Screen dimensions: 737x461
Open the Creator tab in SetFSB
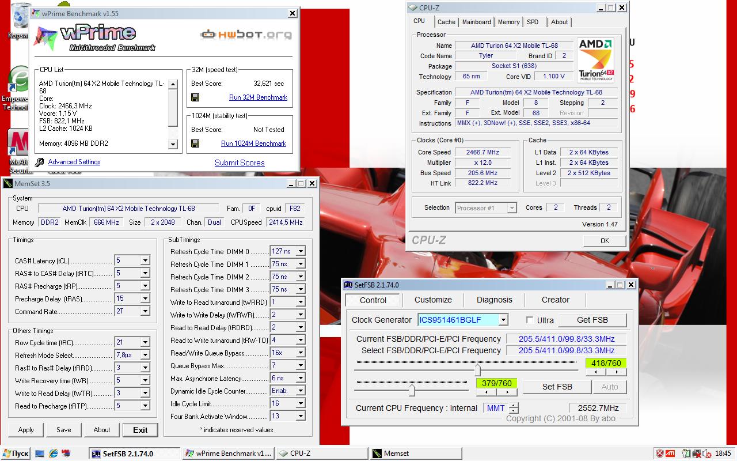pos(555,300)
